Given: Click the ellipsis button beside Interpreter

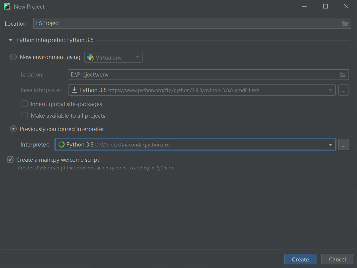Looking at the screenshot, I should (x=344, y=145).
